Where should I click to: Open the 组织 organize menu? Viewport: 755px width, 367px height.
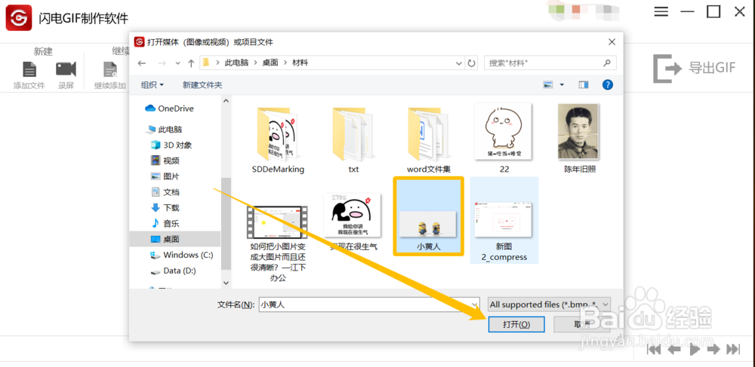[x=153, y=85]
